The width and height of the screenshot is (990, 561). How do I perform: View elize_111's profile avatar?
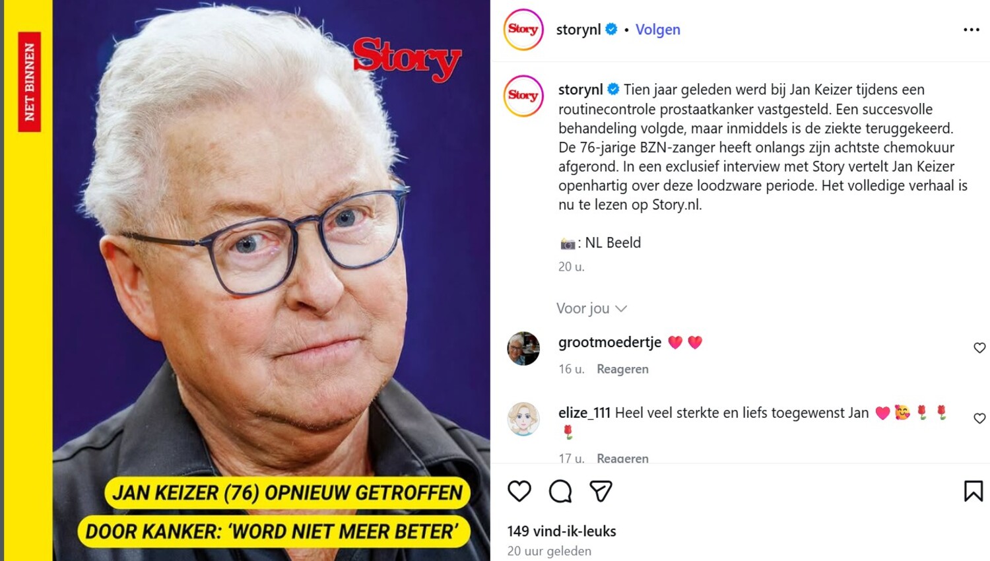point(523,419)
